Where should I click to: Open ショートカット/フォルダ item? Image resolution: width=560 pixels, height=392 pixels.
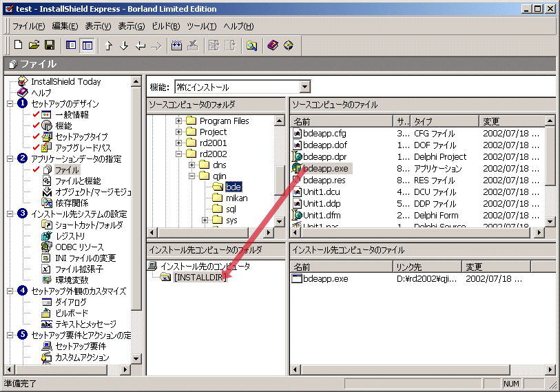click(89, 225)
